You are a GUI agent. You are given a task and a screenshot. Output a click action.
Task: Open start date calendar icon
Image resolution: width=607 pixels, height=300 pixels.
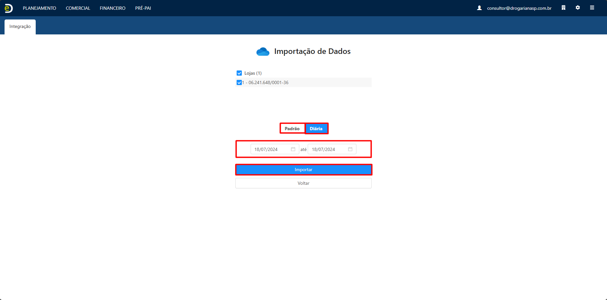pos(293,149)
